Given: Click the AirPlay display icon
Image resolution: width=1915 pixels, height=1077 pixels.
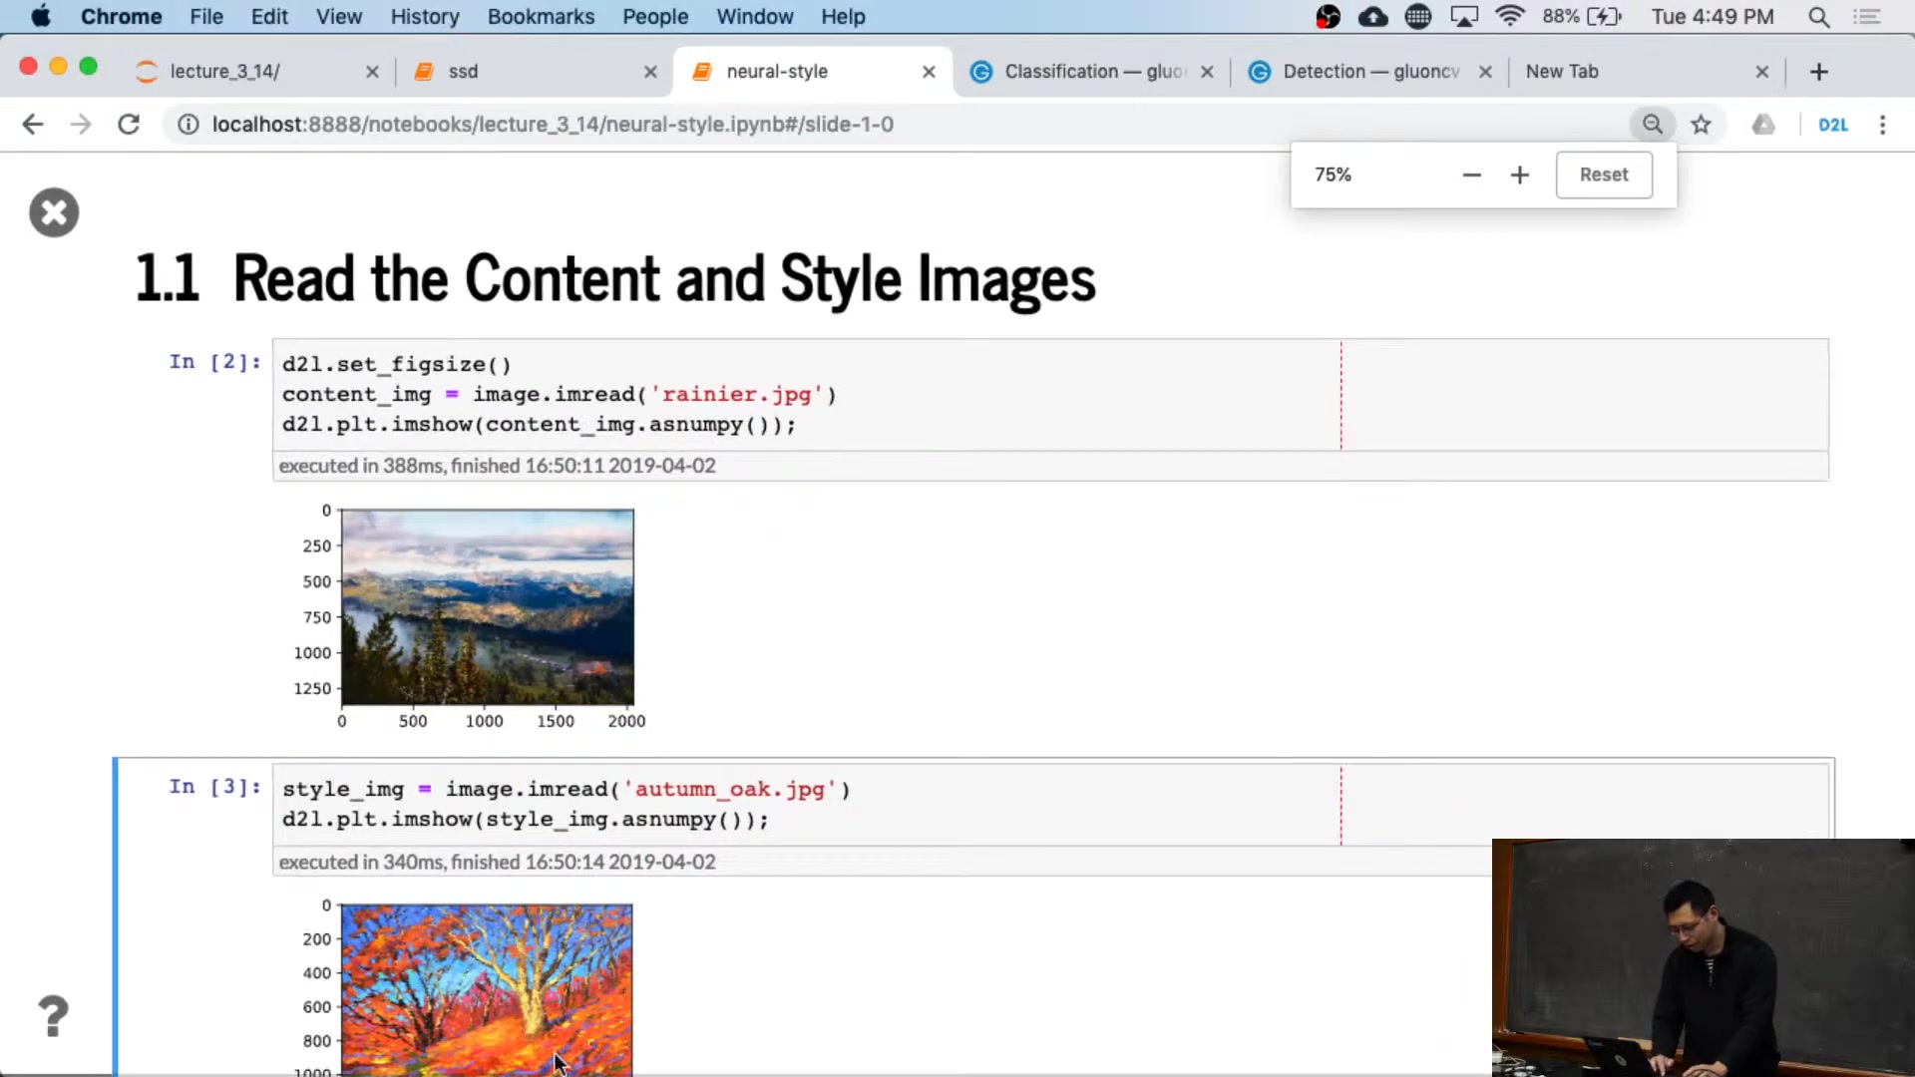Looking at the screenshot, I should point(1464,17).
